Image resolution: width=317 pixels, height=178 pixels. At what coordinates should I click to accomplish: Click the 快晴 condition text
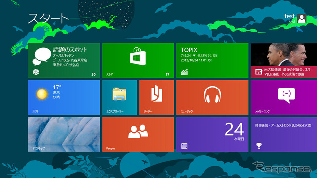56,97
